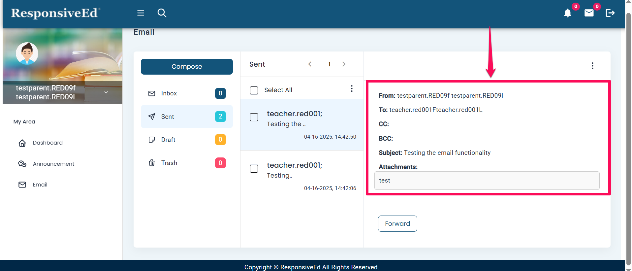Check the 'Testing..' email checkbox
This screenshot has width=632, height=271.
[254, 169]
